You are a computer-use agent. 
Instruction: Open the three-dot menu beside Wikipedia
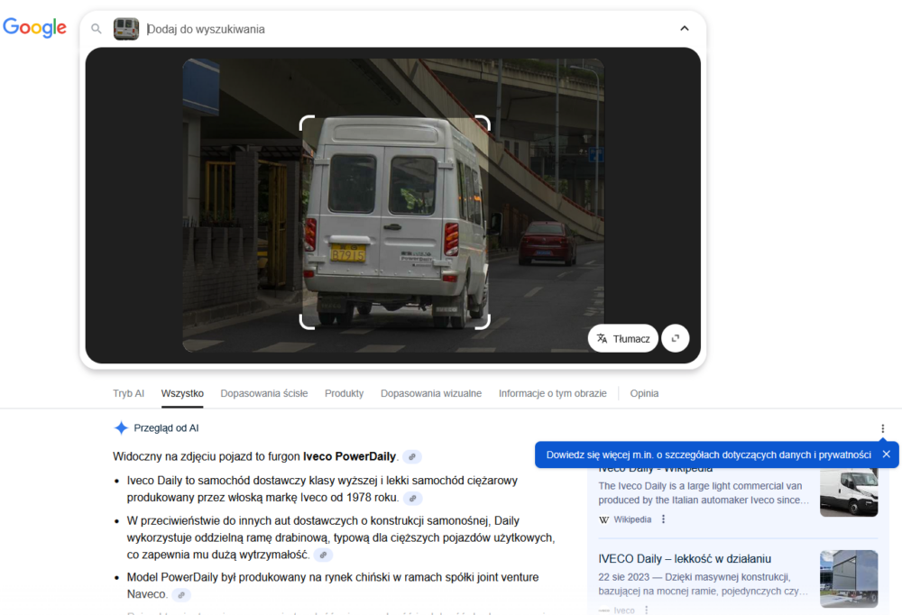tap(663, 519)
